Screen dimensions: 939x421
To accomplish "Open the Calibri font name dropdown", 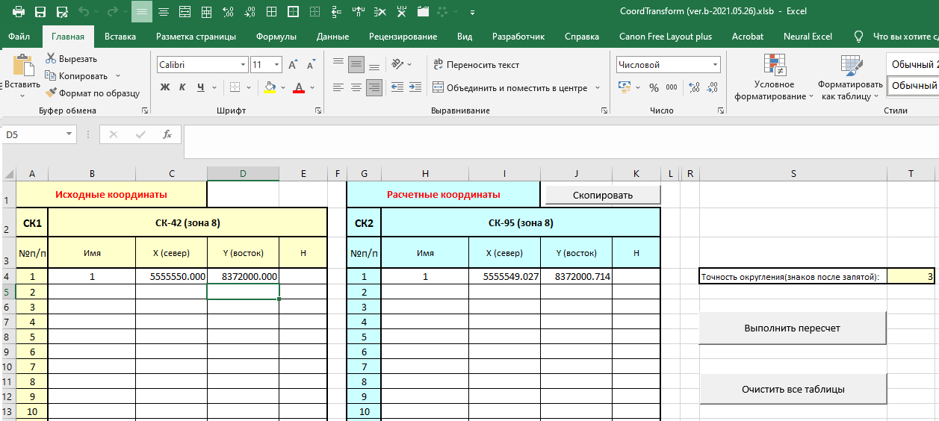I will (x=243, y=65).
